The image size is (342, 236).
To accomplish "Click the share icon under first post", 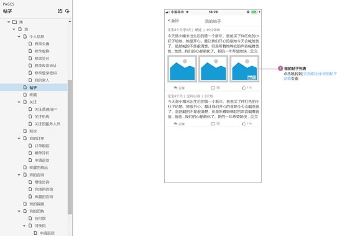I will coord(175,88).
